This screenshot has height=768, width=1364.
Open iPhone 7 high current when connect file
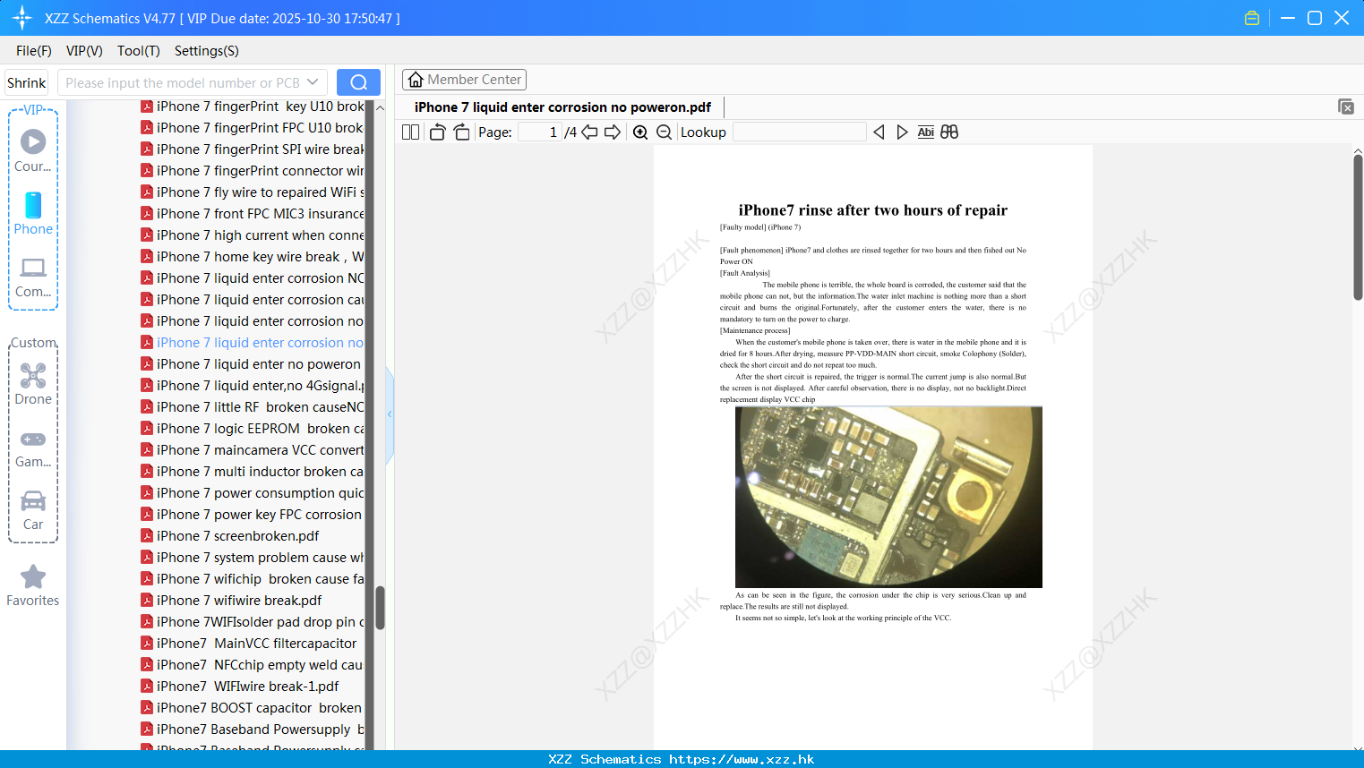click(253, 235)
